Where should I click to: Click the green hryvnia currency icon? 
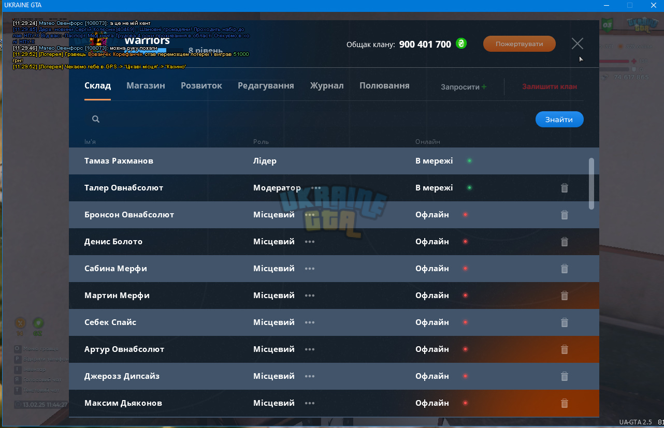pos(461,43)
